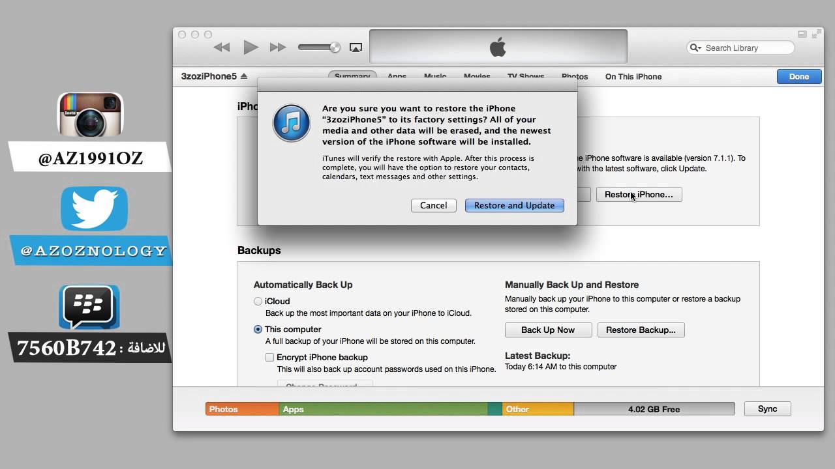Open the Music tab
This screenshot has width=835, height=469.
(435, 76)
